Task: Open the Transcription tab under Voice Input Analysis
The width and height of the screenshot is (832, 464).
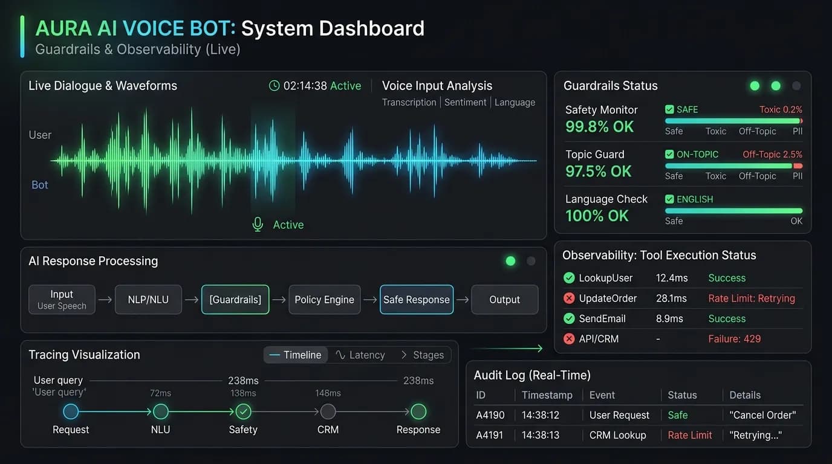Action: coord(409,102)
